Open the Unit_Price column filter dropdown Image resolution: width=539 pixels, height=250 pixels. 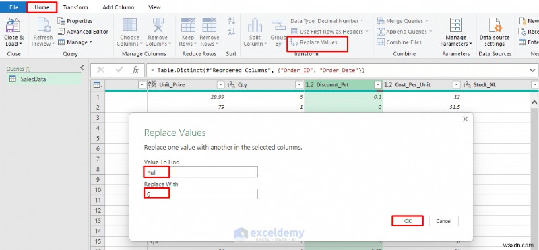[x=221, y=85]
